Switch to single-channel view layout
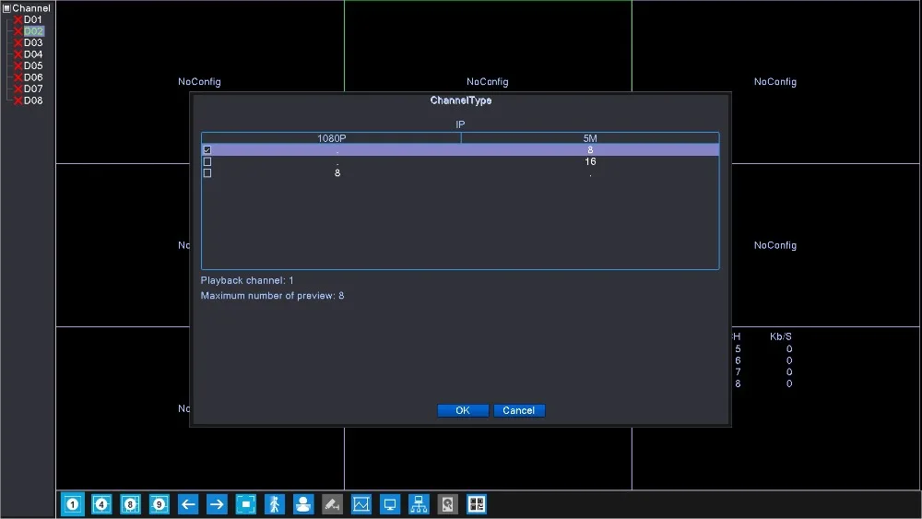 pyautogui.click(x=72, y=504)
